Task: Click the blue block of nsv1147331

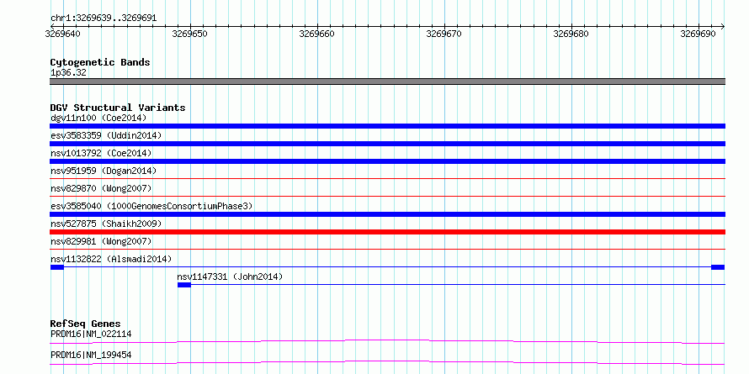Action: [184, 285]
